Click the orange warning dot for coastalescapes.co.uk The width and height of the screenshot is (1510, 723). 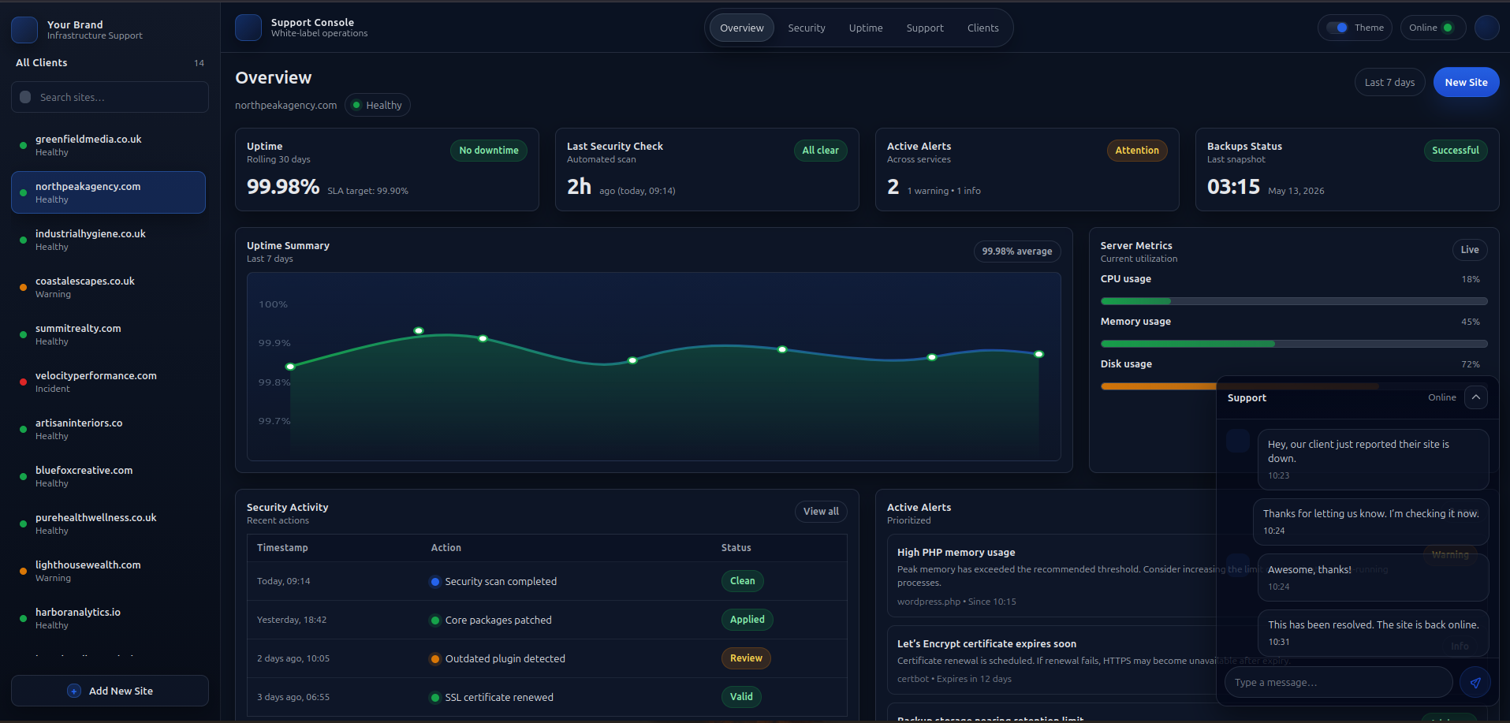click(23, 287)
